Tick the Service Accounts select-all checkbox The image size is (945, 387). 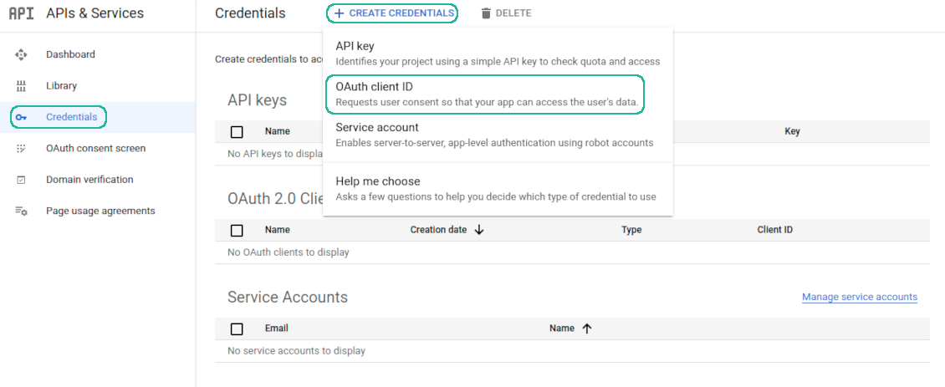pyautogui.click(x=237, y=329)
